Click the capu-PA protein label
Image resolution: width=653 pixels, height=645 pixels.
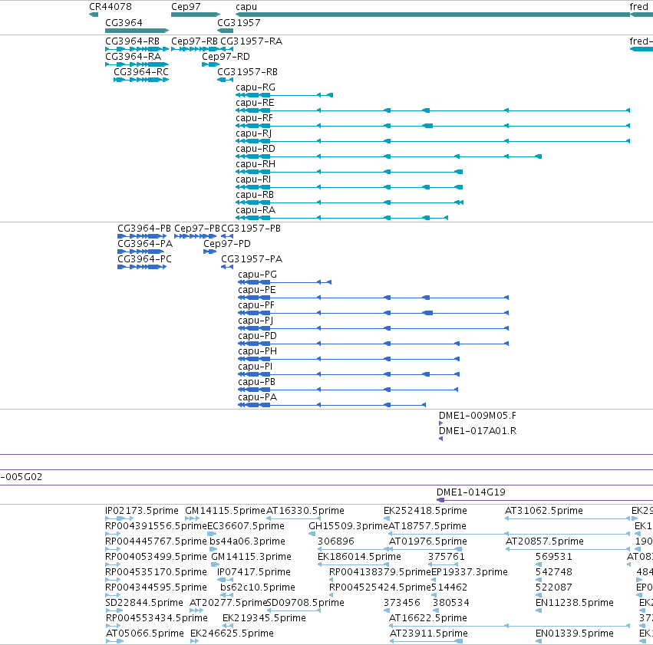pyautogui.click(x=257, y=398)
